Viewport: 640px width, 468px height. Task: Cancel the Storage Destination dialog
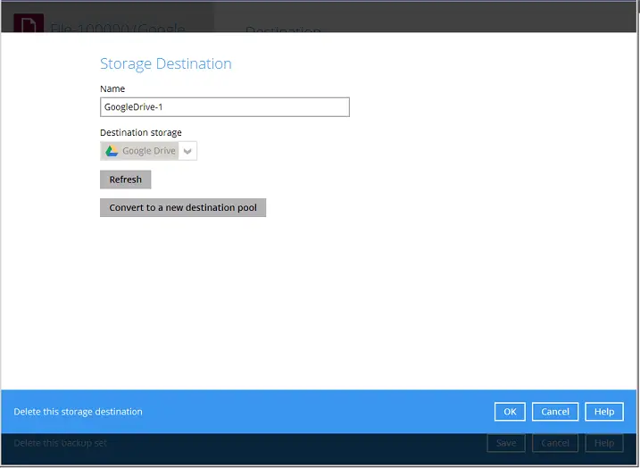(x=555, y=412)
